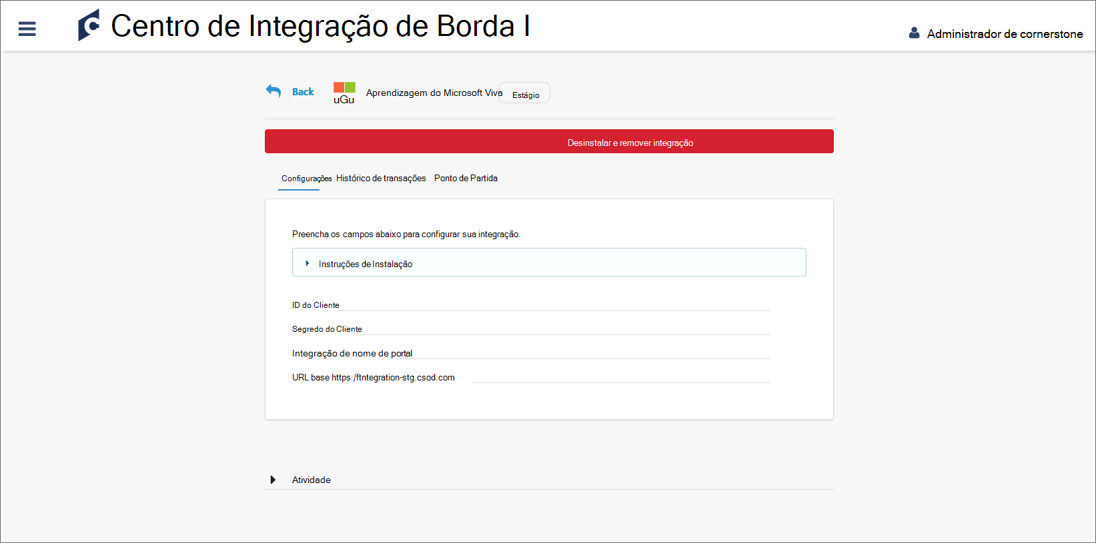1096x543 pixels.
Task: Click the Aprendizagem do Microsoft Viva title
Action: coord(434,93)
